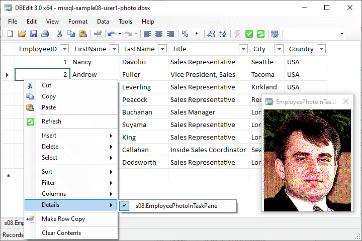Open the EmployeeID column filter dropdown
The image size is (362, 241).
64,49
